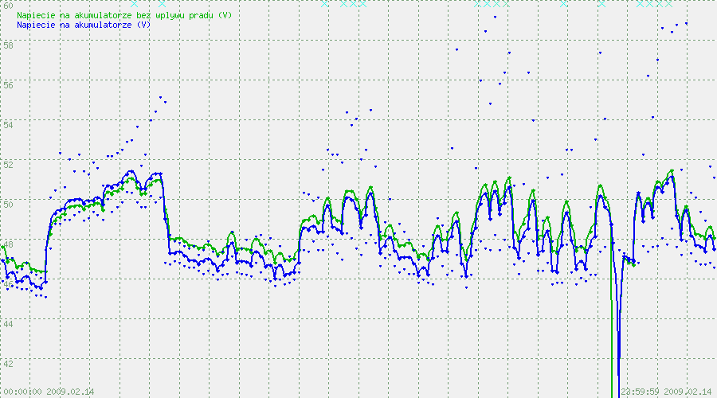Click the 60 label on the Y axis
The image size is (717, 398).
[9, 5]
